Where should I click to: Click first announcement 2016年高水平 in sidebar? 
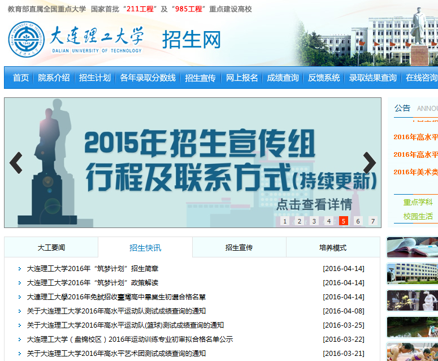(x=415, y=137)
